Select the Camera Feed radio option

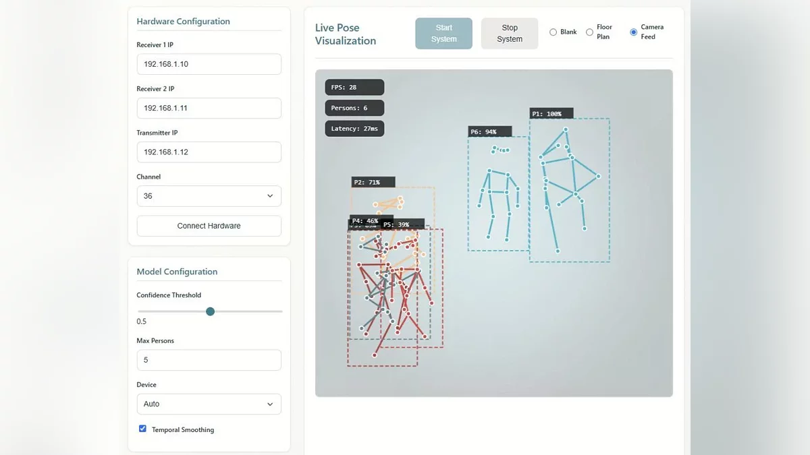pyautogui.click(x=633, y=32)
